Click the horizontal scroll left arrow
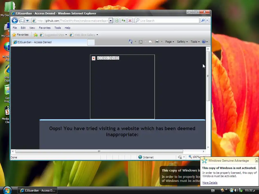Viewport: 259px width, 194px height. [13, 151]
